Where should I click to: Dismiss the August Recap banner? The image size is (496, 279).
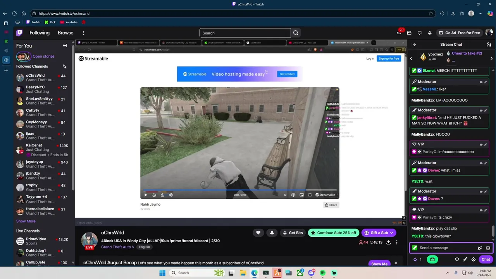396,263
